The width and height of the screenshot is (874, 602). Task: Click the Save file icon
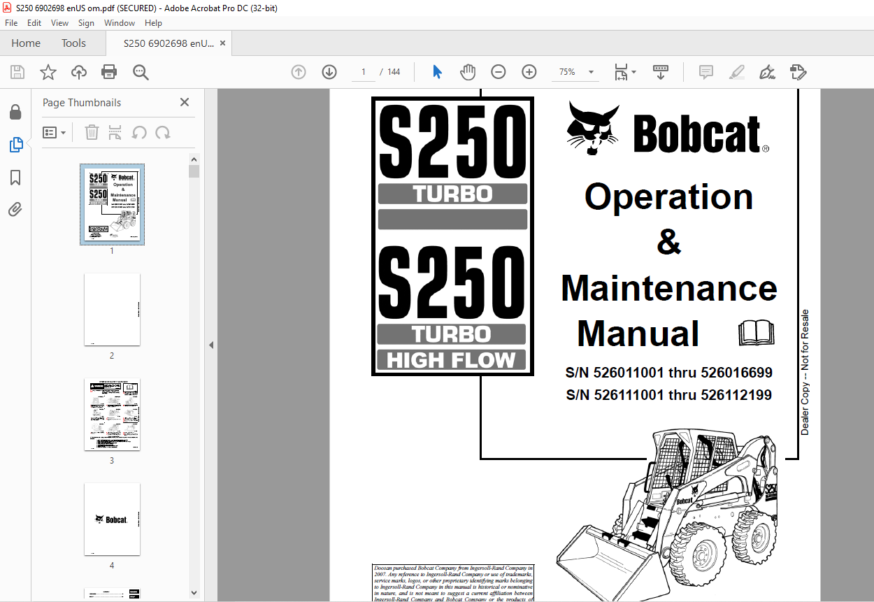tap(17, 72)
